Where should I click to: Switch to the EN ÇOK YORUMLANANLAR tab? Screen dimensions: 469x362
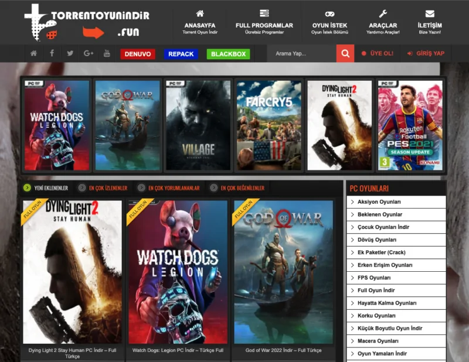point(174,188)
